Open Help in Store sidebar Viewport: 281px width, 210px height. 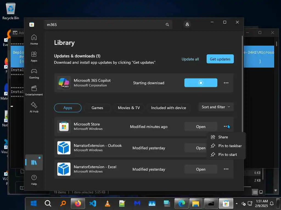34,180
